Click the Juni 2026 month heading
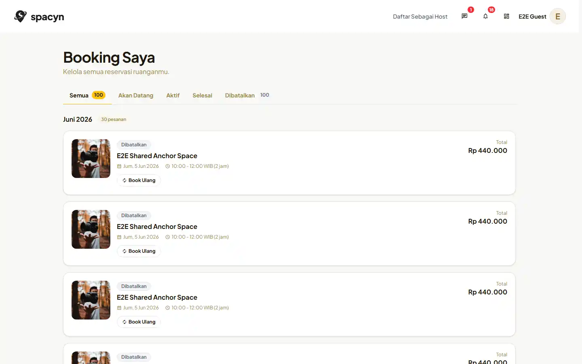 pyautogui.click(x=78, y=119)
